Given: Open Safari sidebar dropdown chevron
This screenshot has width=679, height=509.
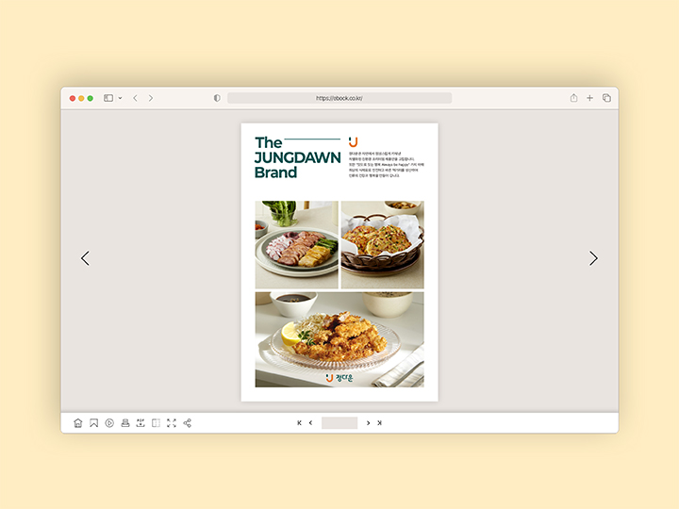Looking at the screenshot, I should coord(120,98).
